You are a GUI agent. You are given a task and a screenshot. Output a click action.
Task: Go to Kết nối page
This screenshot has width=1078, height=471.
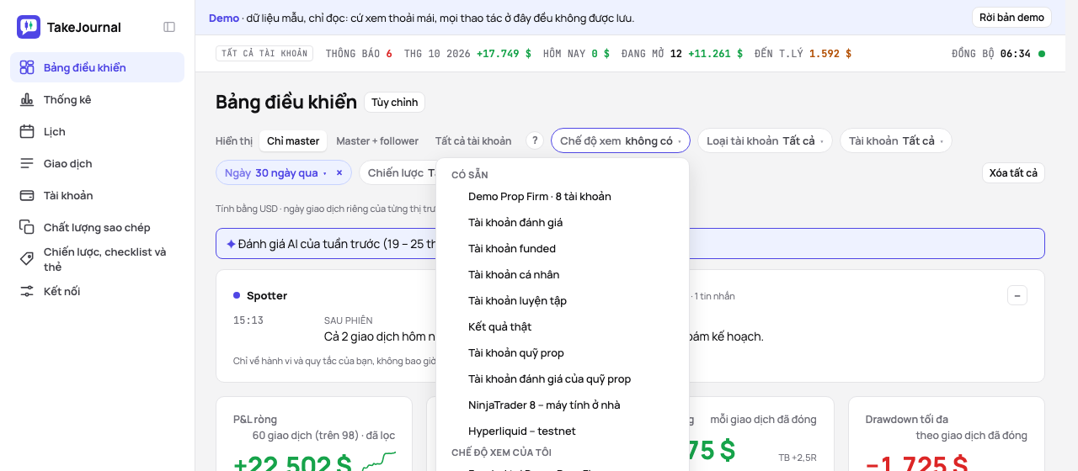(97, 291)
